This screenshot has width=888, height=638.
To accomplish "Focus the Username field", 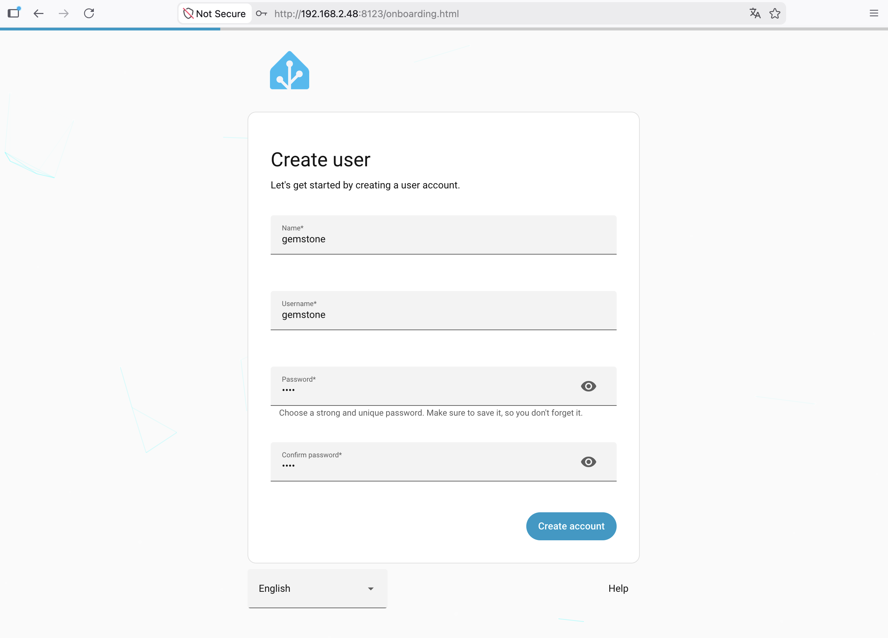I will point(443,310).
